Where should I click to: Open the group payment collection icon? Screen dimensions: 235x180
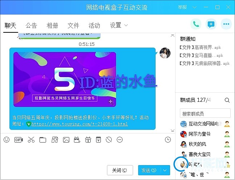[x=98, y=140]
